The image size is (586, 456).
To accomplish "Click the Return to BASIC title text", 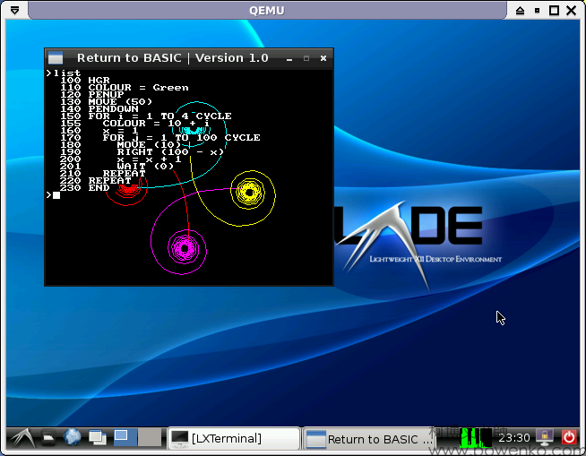I will [173, 58].
